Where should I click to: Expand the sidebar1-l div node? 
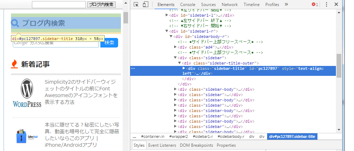click(x=167, y=15)
